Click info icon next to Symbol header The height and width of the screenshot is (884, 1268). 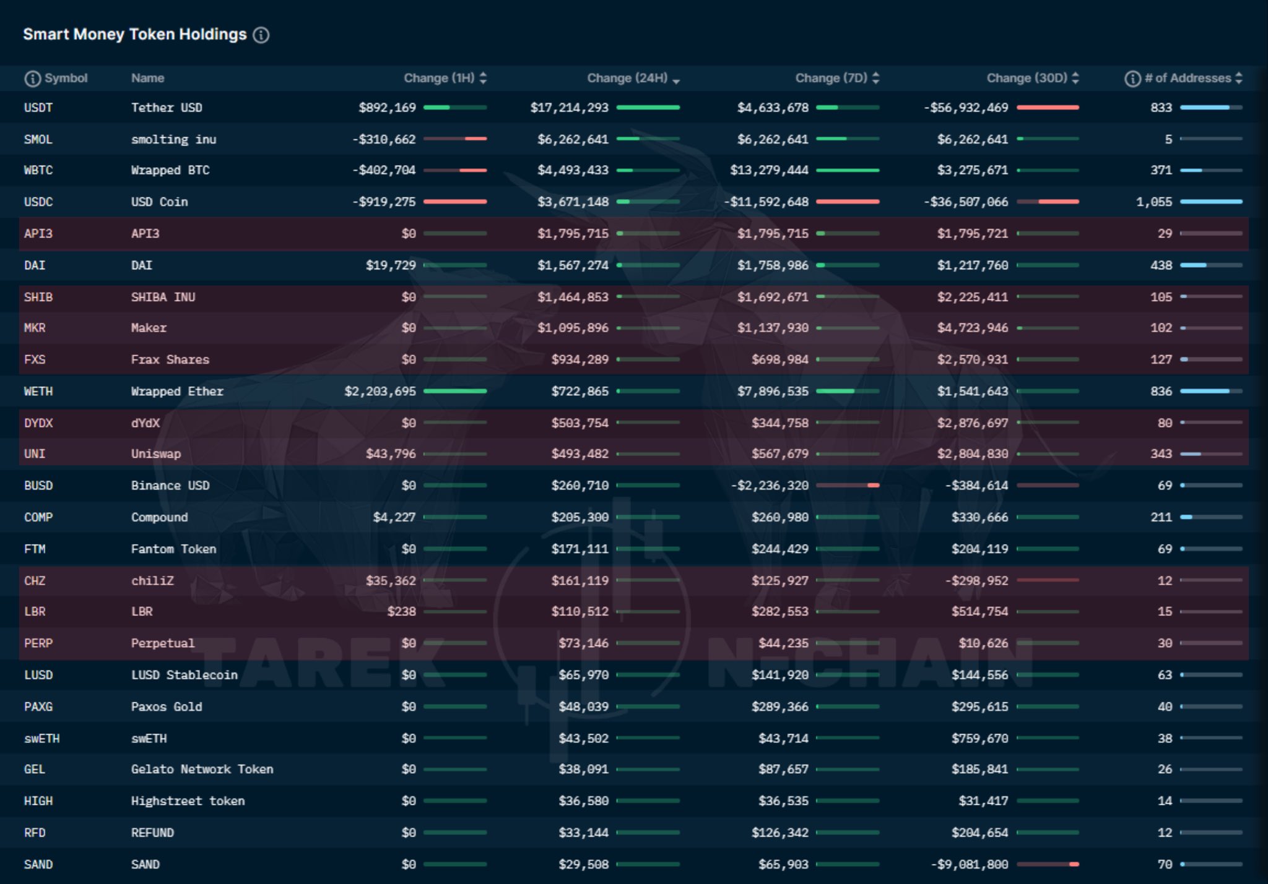click(32, 79)
